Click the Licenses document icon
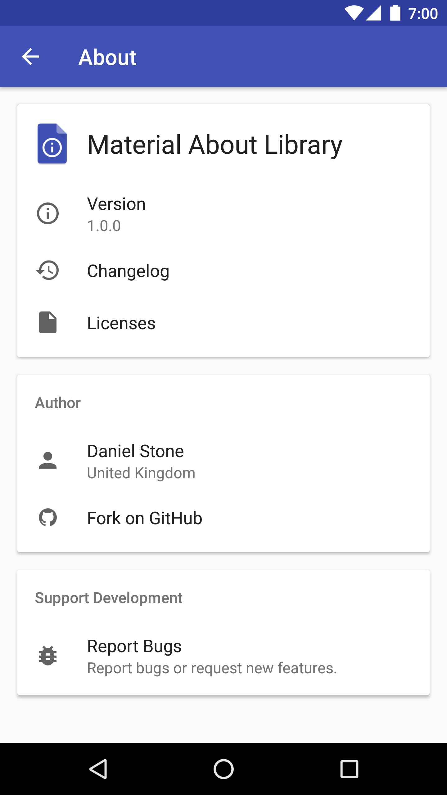Screen dimensions: 447x795 pyautogui.click(x=48, y=322)
